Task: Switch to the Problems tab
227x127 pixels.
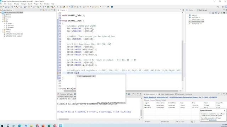Action: point(62,94)
